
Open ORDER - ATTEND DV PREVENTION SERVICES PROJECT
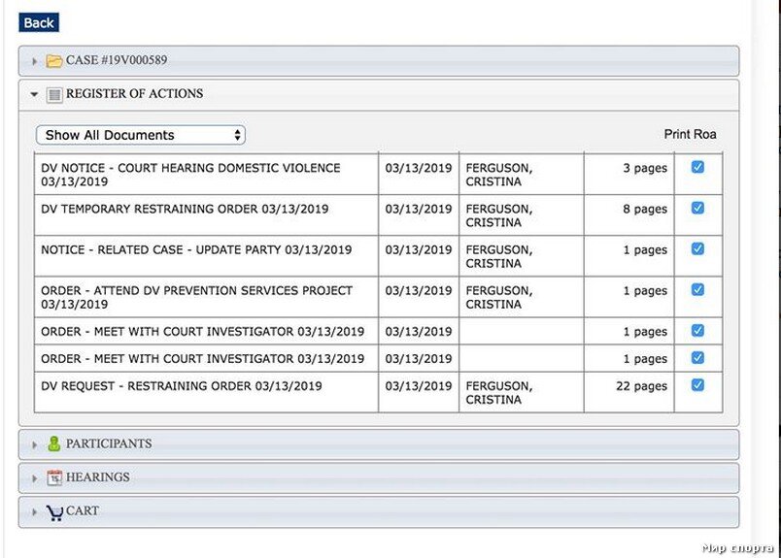[197, 297]
